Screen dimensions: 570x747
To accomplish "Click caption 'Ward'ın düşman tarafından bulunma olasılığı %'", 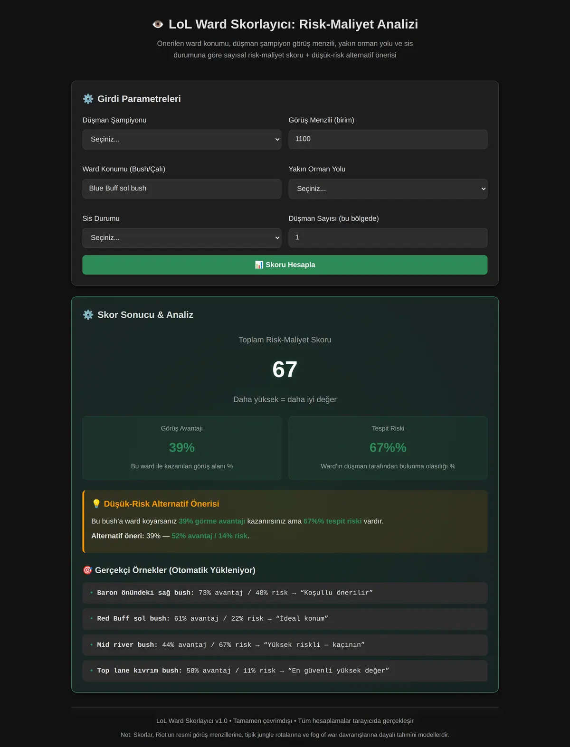I will pos(388,466).
